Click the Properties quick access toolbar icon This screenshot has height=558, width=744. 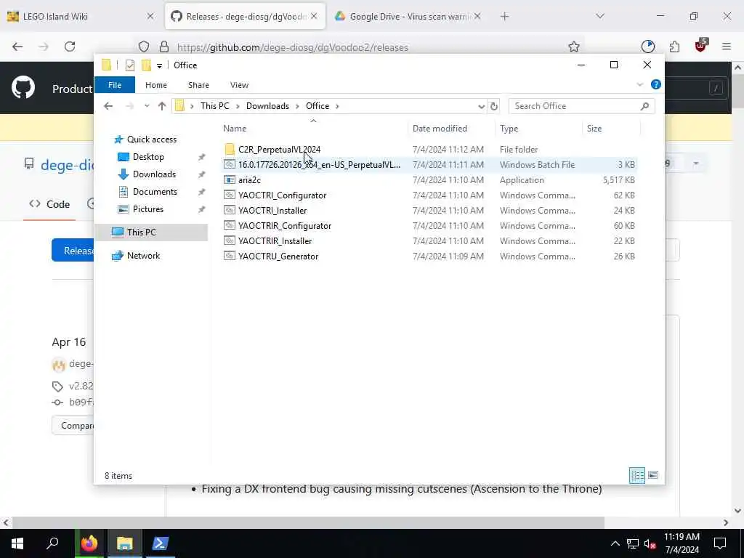[129, 65]
